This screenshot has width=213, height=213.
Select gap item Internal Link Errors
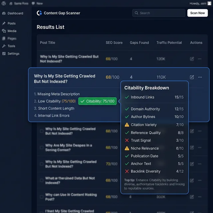tap(52, 115)
